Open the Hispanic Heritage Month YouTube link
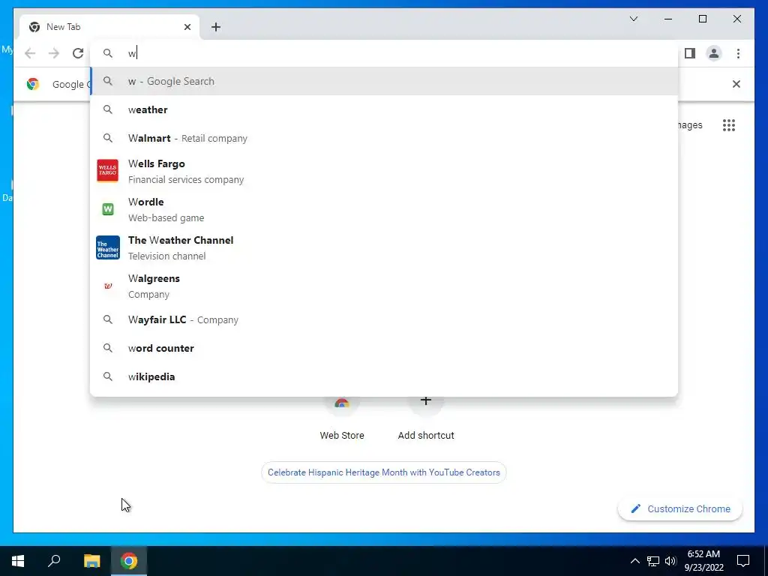Viewport: 768px width, 576px height. click(x=384, y=472)
